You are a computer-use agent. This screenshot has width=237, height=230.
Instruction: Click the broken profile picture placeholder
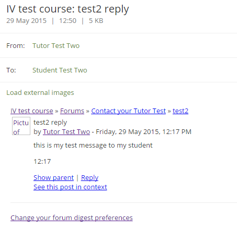21,126
